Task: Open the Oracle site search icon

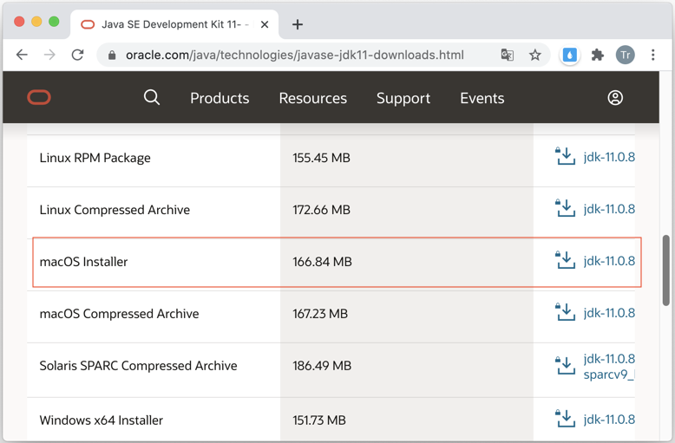Action: tap(152, 98)
